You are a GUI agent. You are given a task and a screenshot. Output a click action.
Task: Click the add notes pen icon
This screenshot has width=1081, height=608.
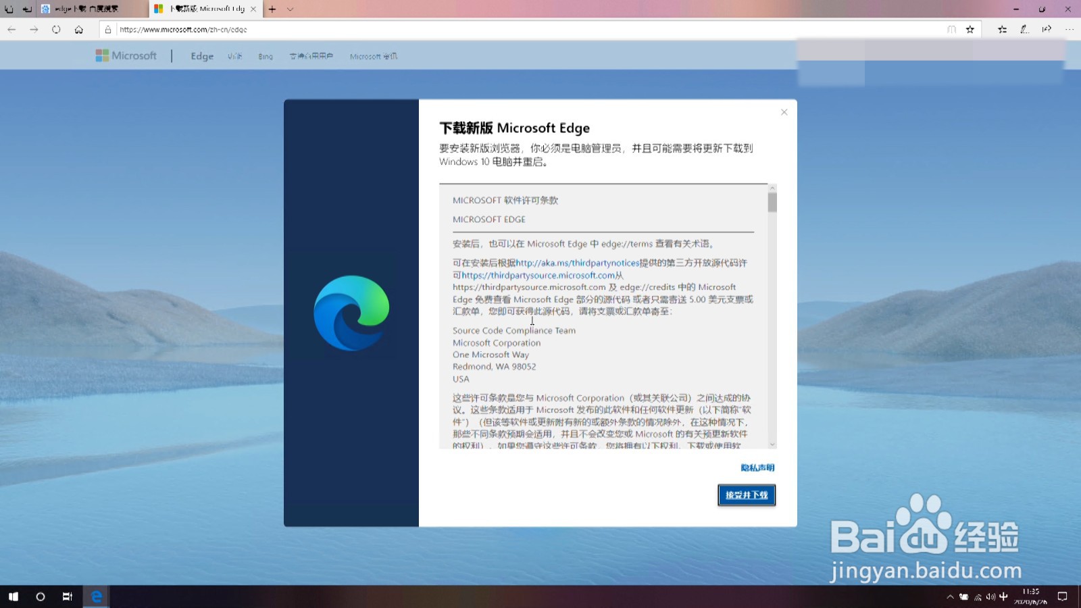(x=1024, y=29)
